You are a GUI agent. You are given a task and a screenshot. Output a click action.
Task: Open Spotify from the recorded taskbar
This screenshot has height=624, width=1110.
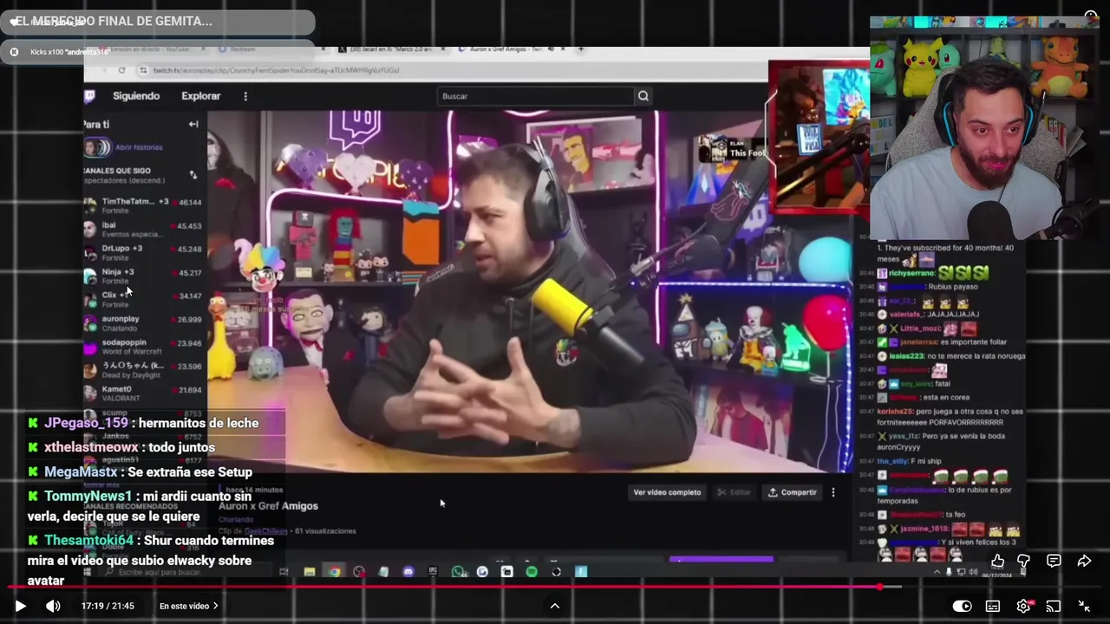532,572
